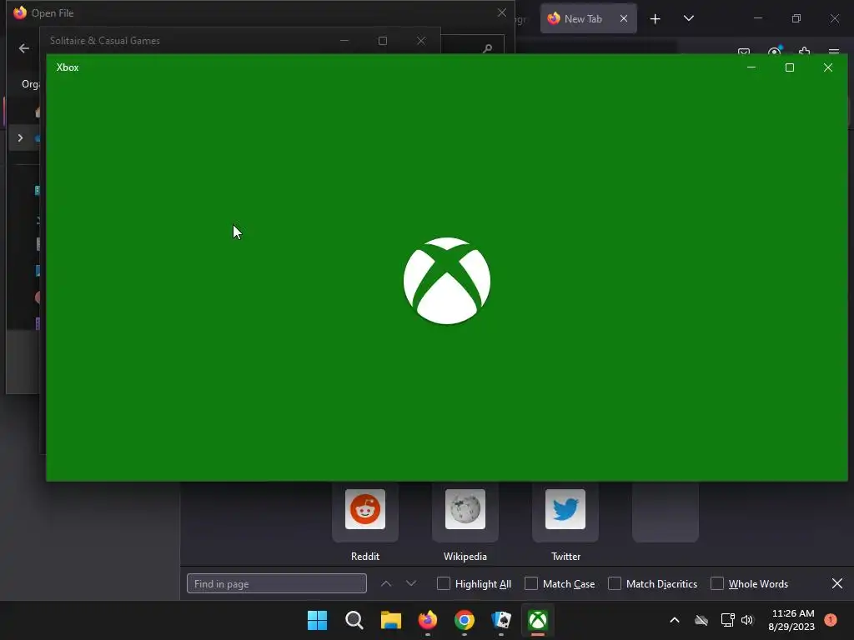Select the Xbox app taskbar icon

[538, 620]
